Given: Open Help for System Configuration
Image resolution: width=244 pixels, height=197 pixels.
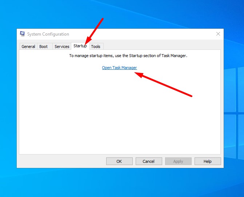Looking at the screenshot, I should [208, 161].
